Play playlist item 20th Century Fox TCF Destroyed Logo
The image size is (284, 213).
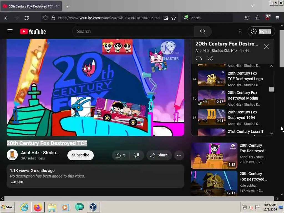pyautogui.click(x=230, y=79)
